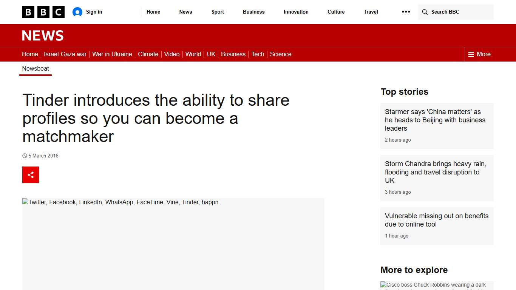Go to the Sport section
Image resolution: width=516 pixels, height=290 pixels.
217,12
